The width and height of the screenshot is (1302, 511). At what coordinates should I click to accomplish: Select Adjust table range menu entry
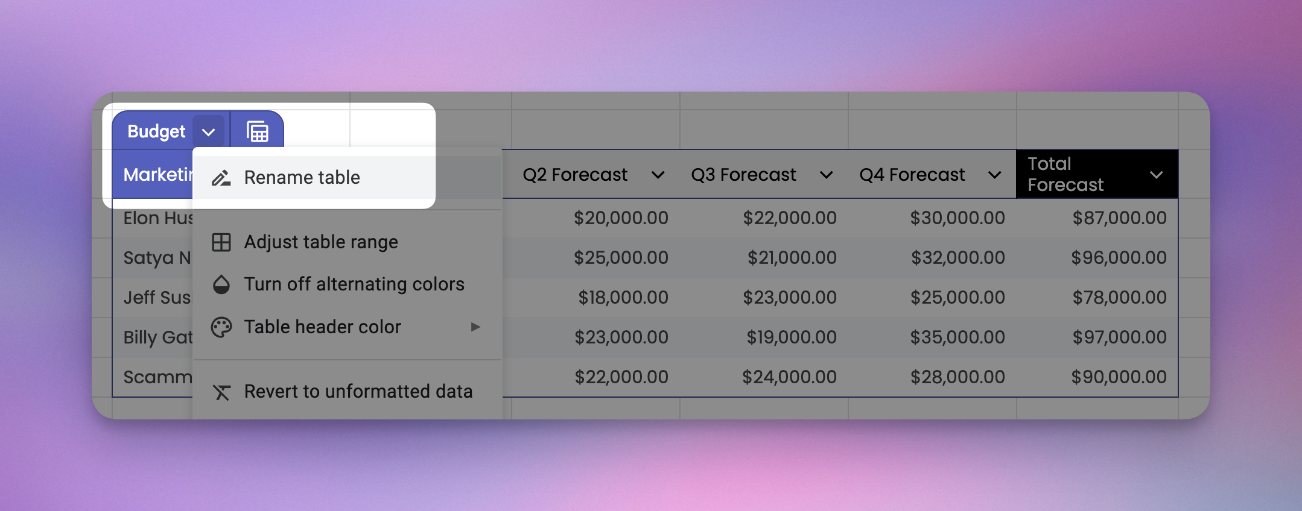tap(321, 242)
